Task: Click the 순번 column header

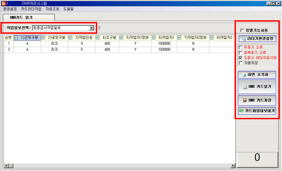Action: point(9,37)
